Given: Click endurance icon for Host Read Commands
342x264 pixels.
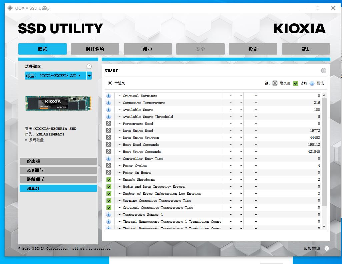Looking at the screenshot, I should click(109, 144).
